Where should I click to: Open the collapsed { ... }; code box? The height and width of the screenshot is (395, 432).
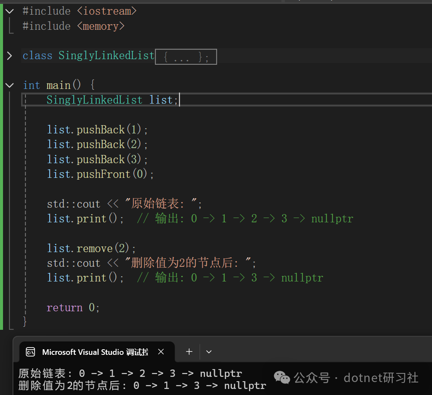click(x=186, y=57)
